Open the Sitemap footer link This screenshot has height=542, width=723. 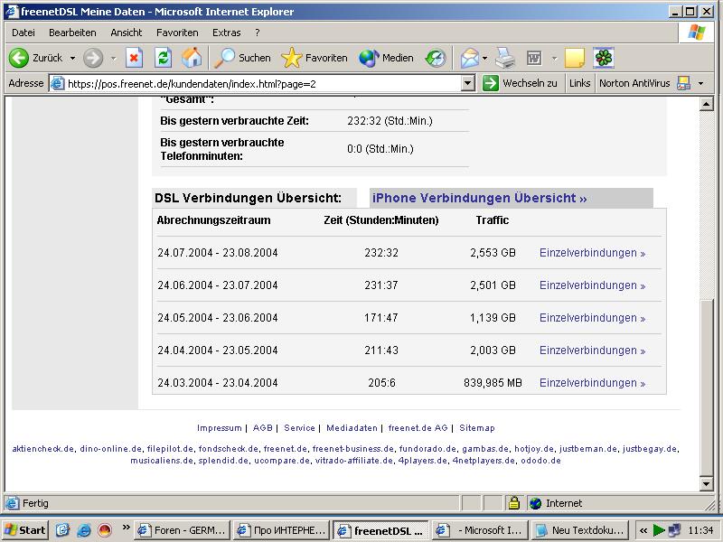(x=477, y=427)
